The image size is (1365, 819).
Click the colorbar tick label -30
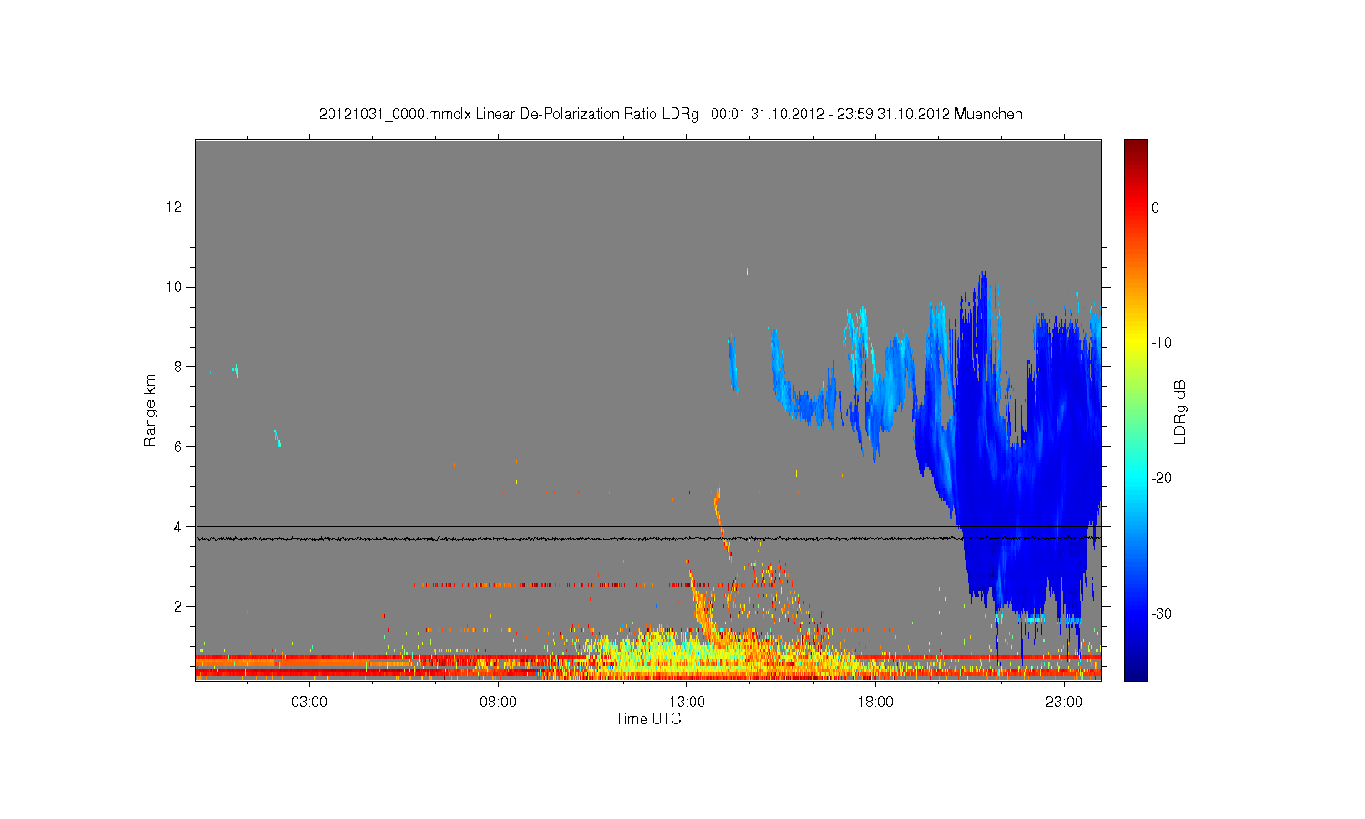tap(1161, 613)
